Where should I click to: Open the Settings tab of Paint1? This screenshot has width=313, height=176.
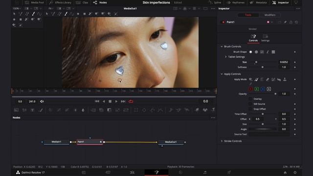(x=265, y=38)
